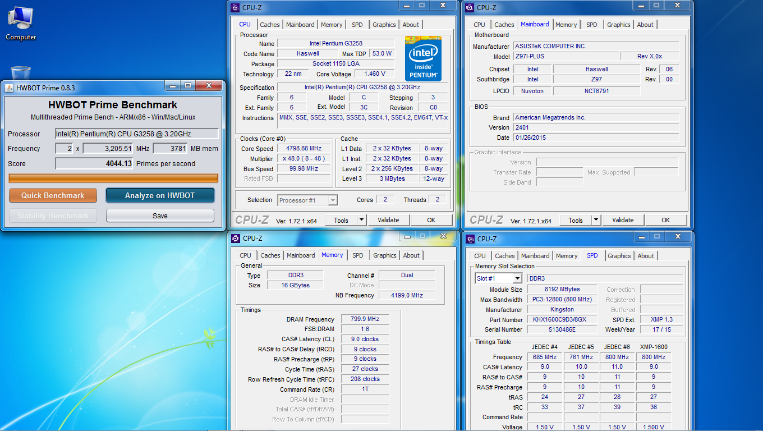Click the Multiplier x 48.0 value
The height and width of the screenshot is (431, 763).
point(305,159)
